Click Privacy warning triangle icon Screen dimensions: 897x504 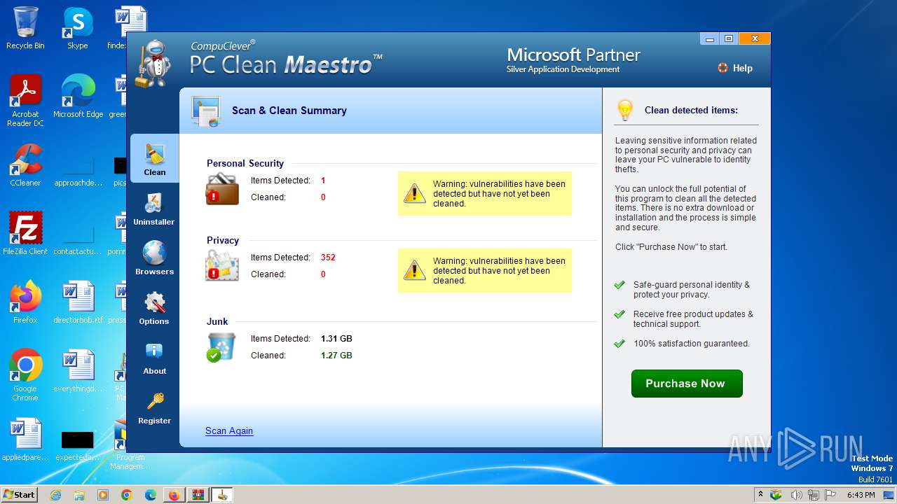[x=414, y=270]
